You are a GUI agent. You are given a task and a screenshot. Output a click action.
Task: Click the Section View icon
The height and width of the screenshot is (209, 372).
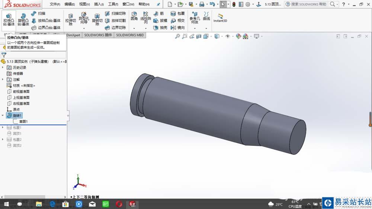click(199, 37)
